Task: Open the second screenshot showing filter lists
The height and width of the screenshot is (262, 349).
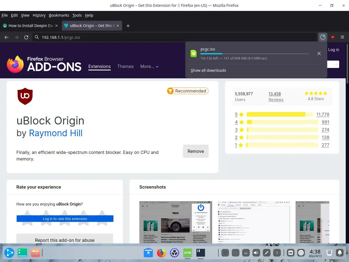Action: 254,222
